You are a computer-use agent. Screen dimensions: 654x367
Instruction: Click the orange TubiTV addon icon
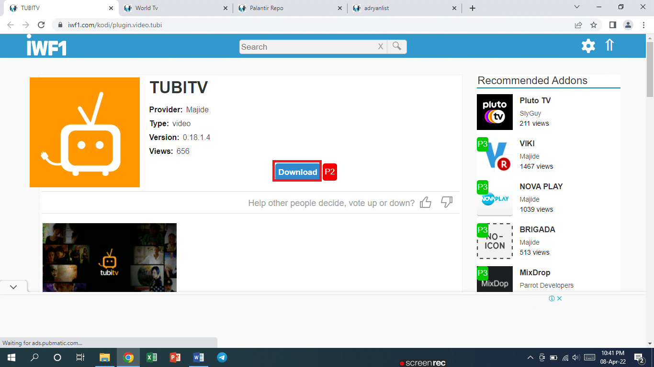coord(85,132)
